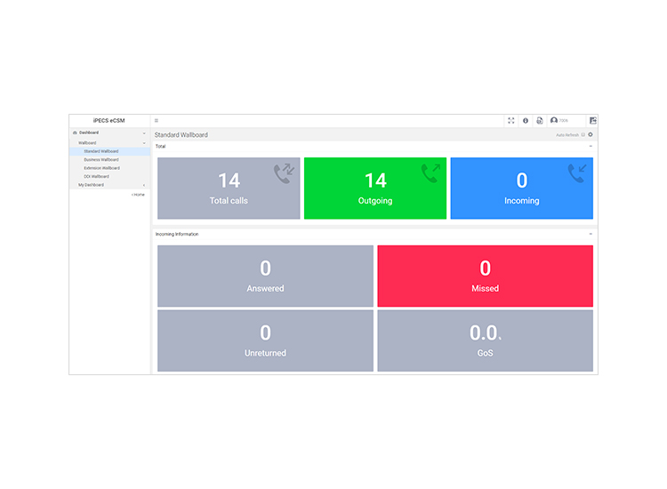Image resolution: width=667 pixels, height=489 pixels.
Task: Open DDI Wallboard from sidebar
Action: [x=97, y=176]
